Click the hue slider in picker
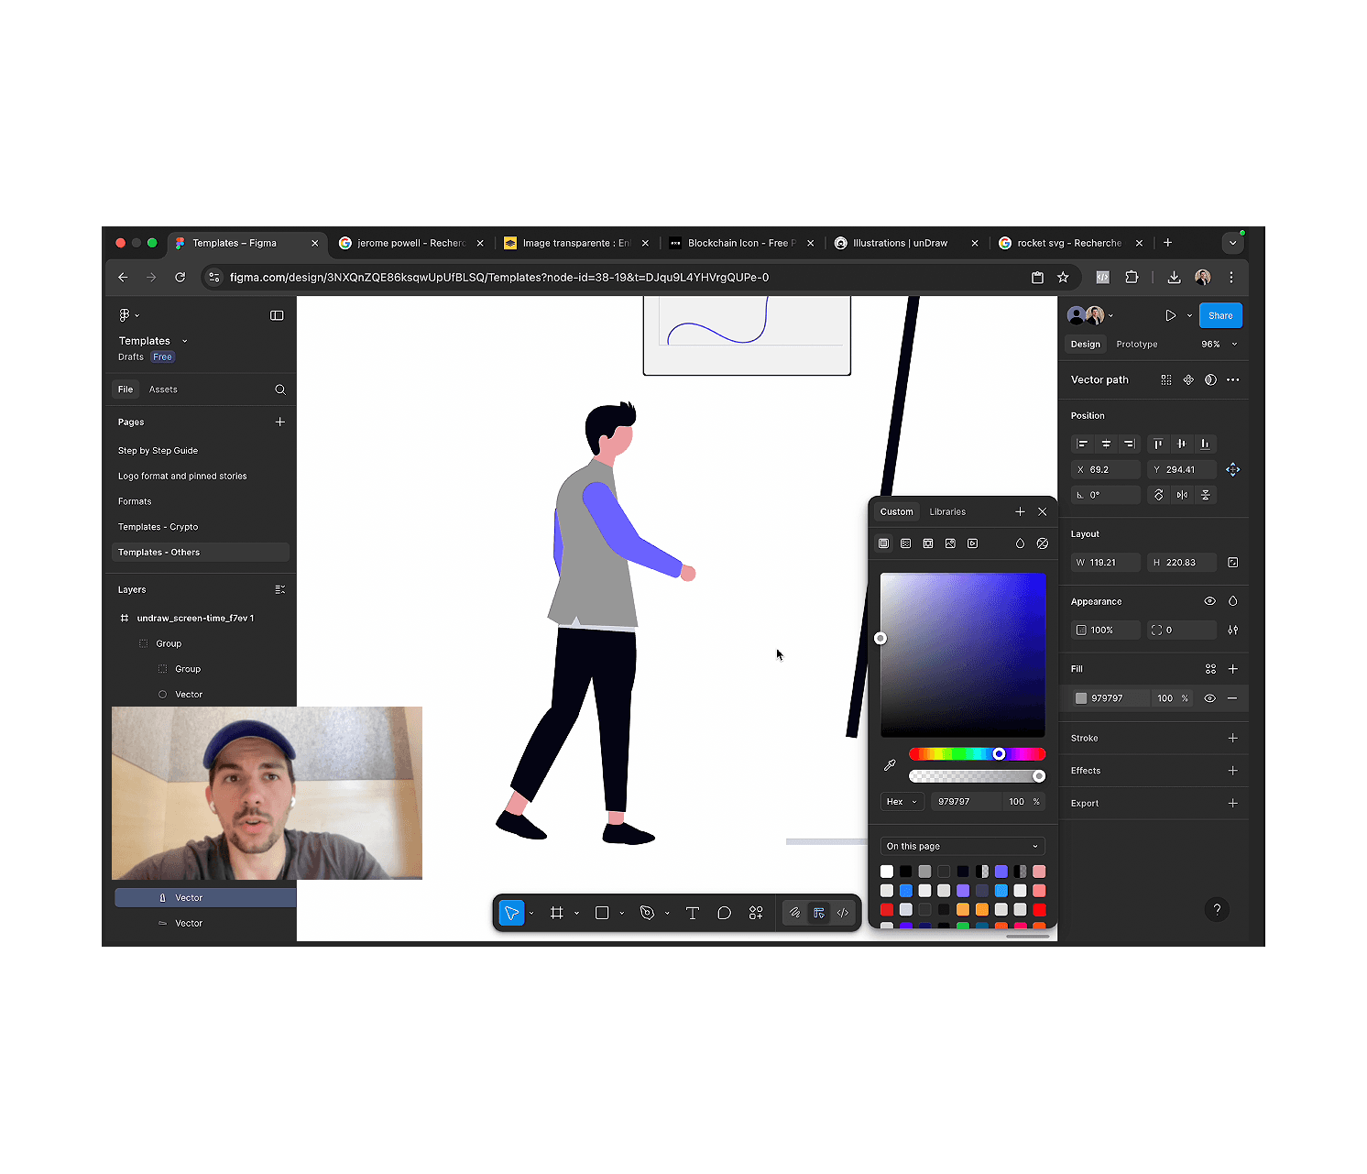The height and width of the screenshot is (1174, 1367). pos(977,754)
